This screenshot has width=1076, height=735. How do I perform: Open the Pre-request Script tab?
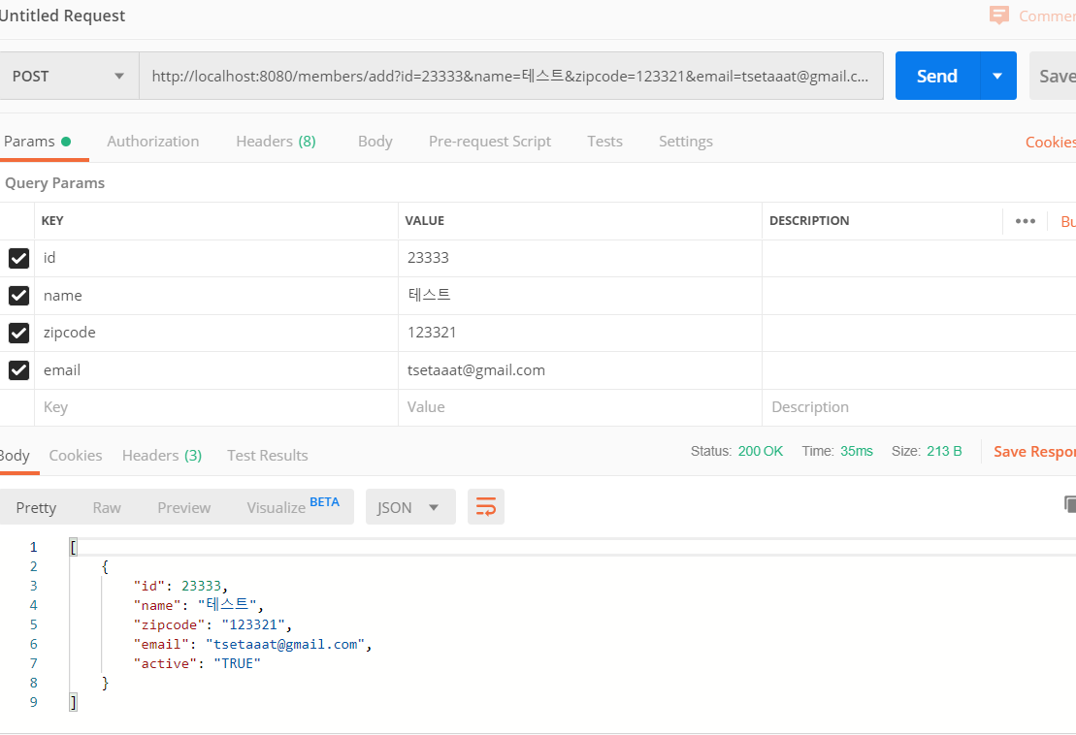point(490,142)
